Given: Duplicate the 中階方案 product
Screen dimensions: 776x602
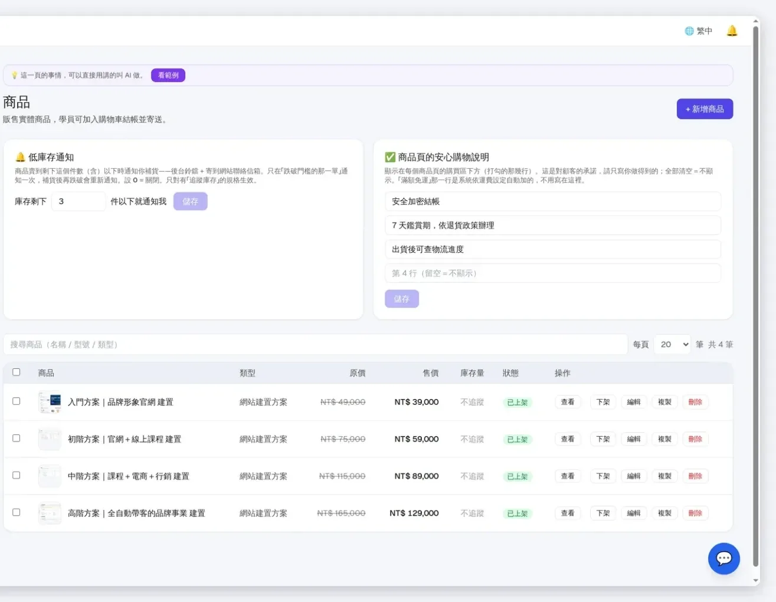Looking at the screenshot, I should (664, 476).
